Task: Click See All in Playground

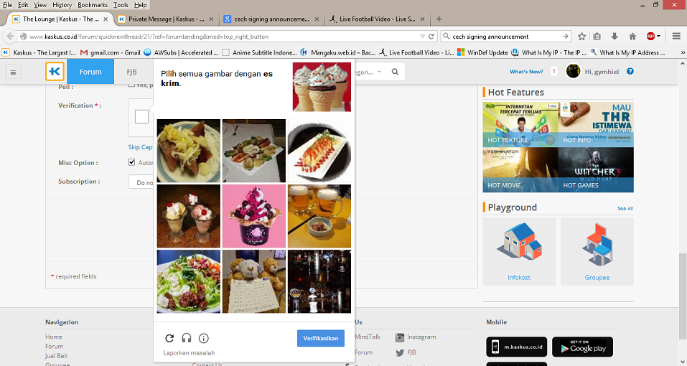Action: 625,208
